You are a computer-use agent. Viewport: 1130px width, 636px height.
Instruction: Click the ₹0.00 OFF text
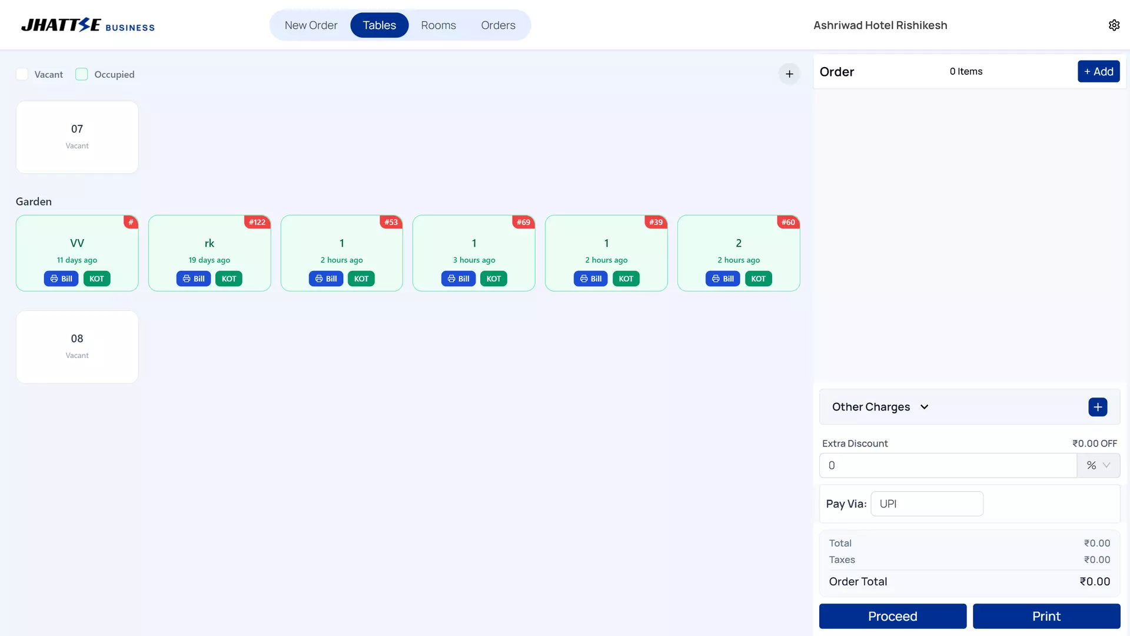pos(1094,443)
